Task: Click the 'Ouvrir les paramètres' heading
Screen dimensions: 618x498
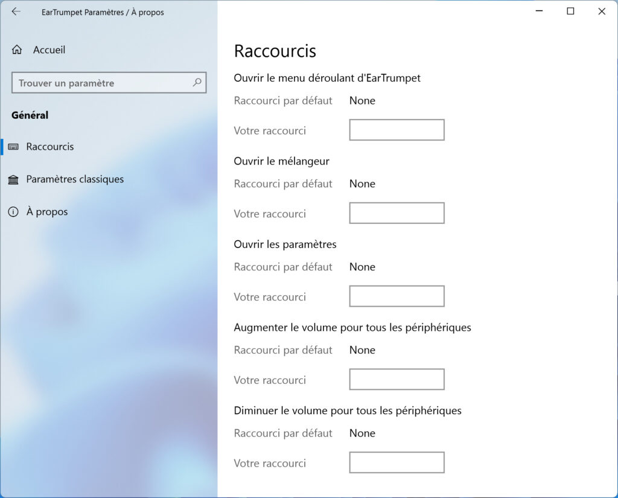Action: click(x=285, y=244)
